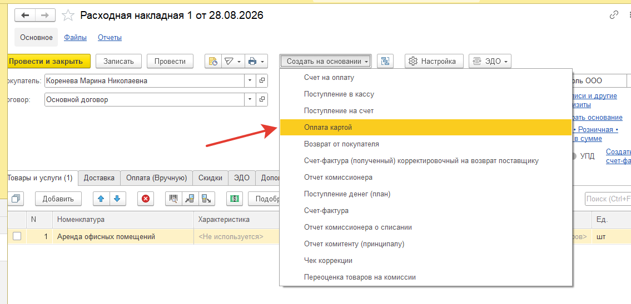Open Настройка with the gear icon
Screen dimensions: 631x304
coord(434,62)
